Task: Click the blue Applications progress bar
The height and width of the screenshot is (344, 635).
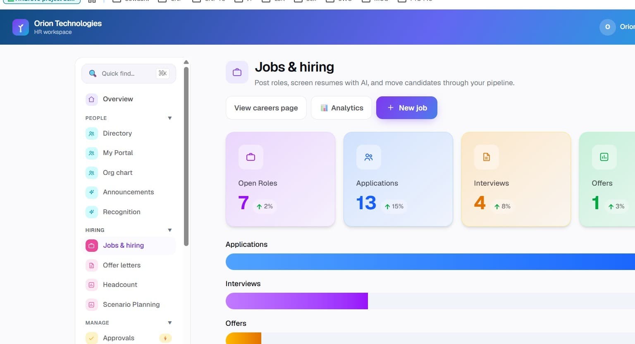Action: coord(430,262)
